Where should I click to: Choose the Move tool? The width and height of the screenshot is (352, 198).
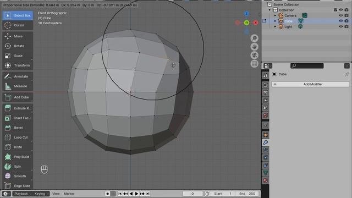[x=18, y=36]
